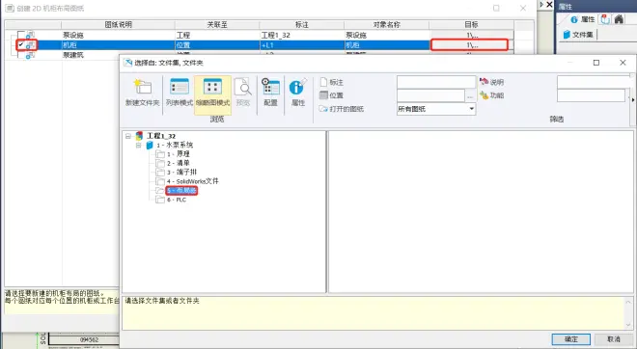Screen dimensions: 637x349
Task: Open 属性 properties in the dialog toolbar
Action: [x=298, y=93]
